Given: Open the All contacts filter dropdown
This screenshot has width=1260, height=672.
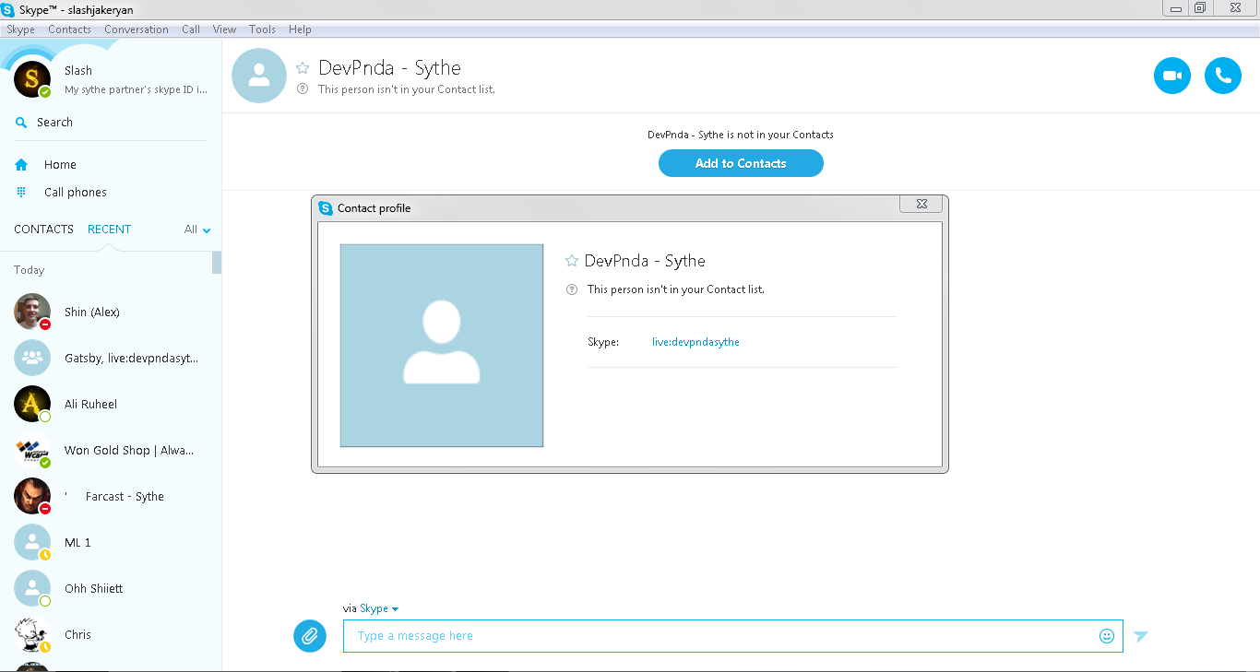Looking at the screenshot, I should tap(197, 230).
